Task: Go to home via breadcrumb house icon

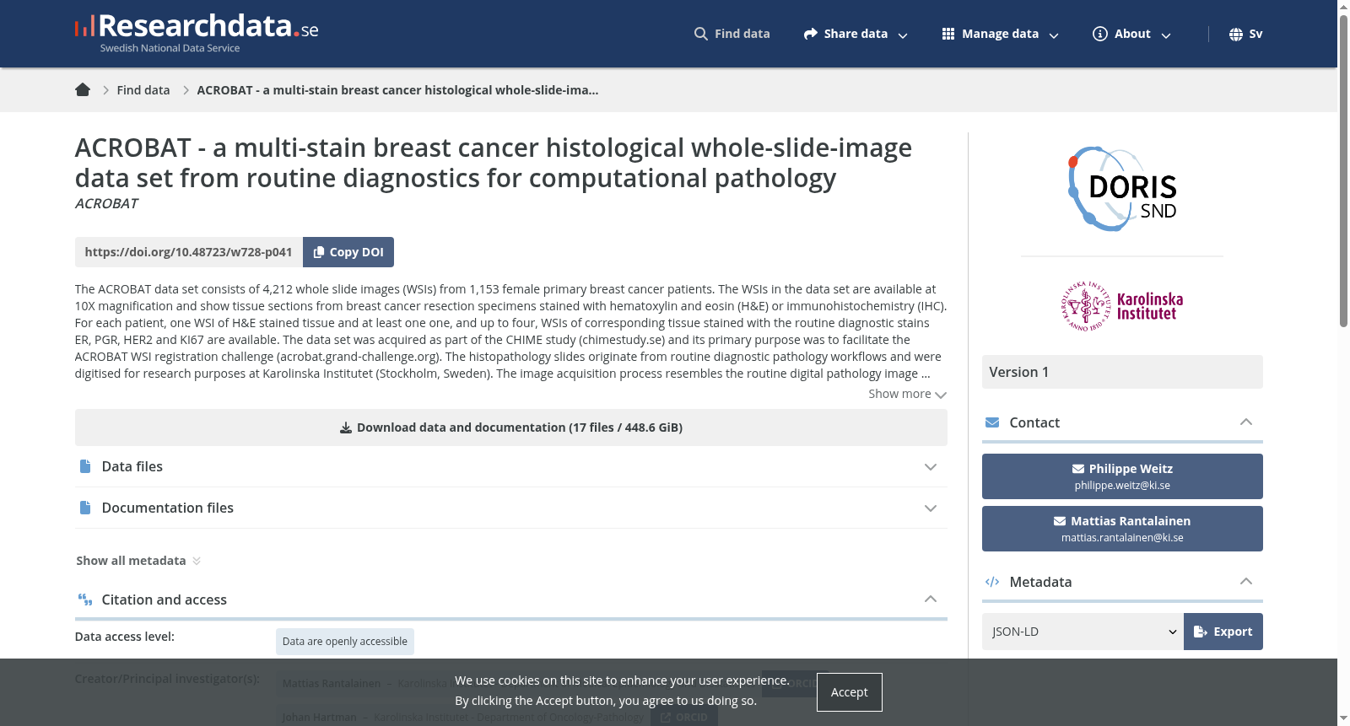Action: [x=83, y=89]
